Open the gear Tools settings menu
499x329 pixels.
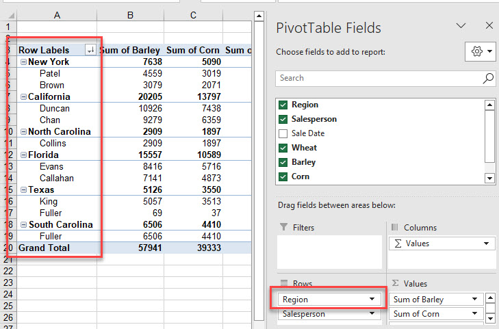pos(481,53)
